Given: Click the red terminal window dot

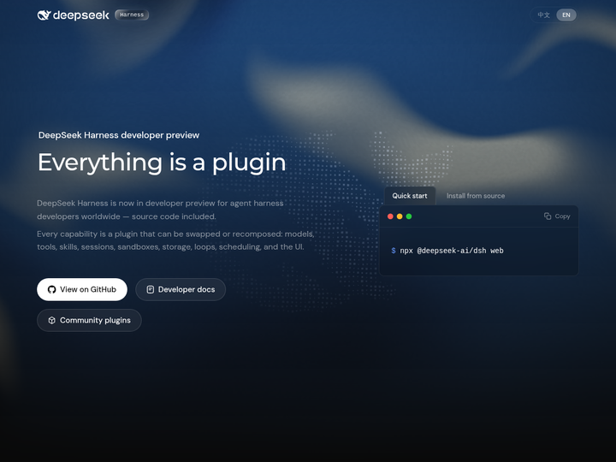Looking at the screenshot, I should click(x=390, y=216).
